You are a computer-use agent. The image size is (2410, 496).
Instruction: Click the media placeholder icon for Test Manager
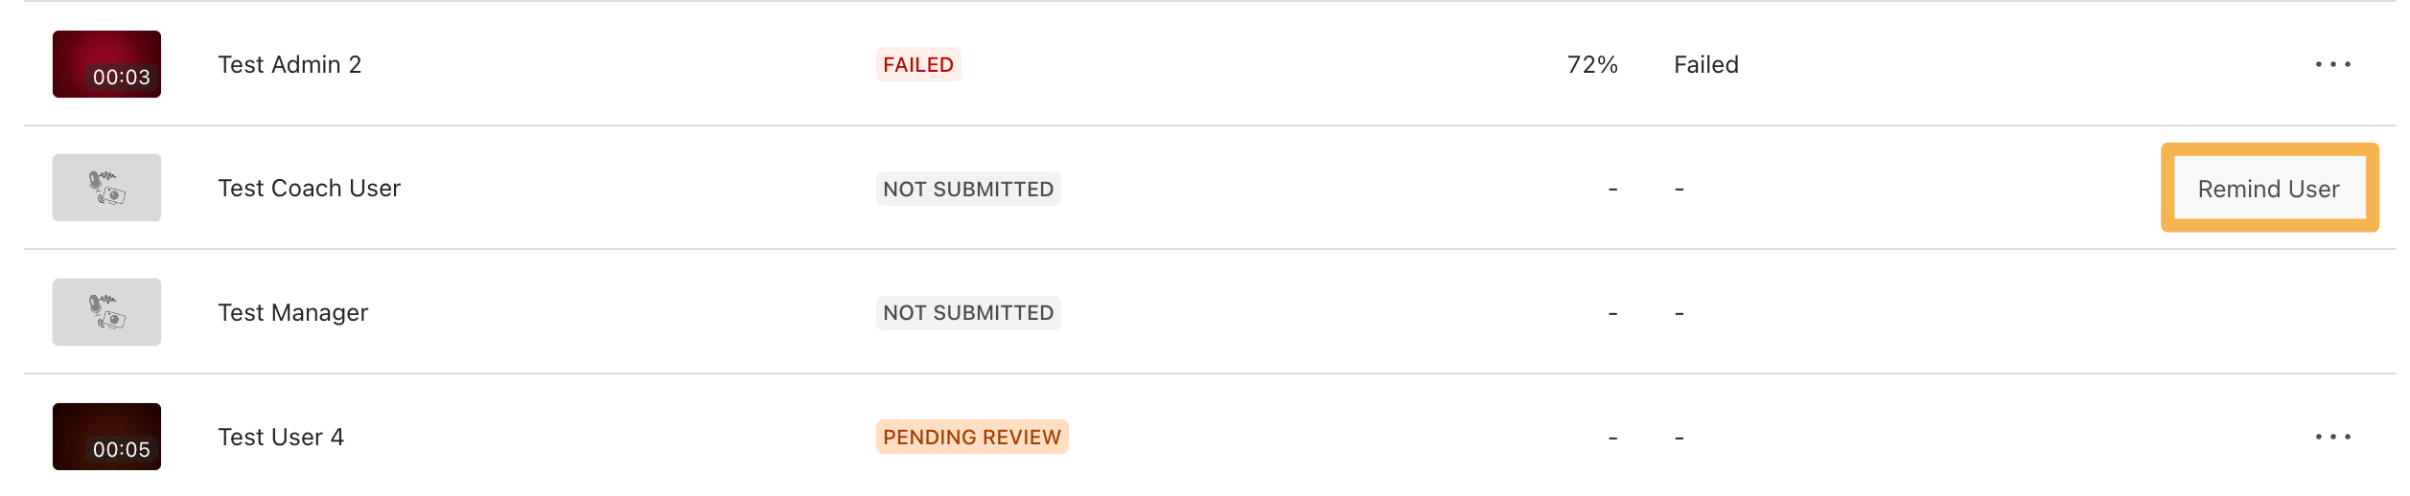[106, 312]
